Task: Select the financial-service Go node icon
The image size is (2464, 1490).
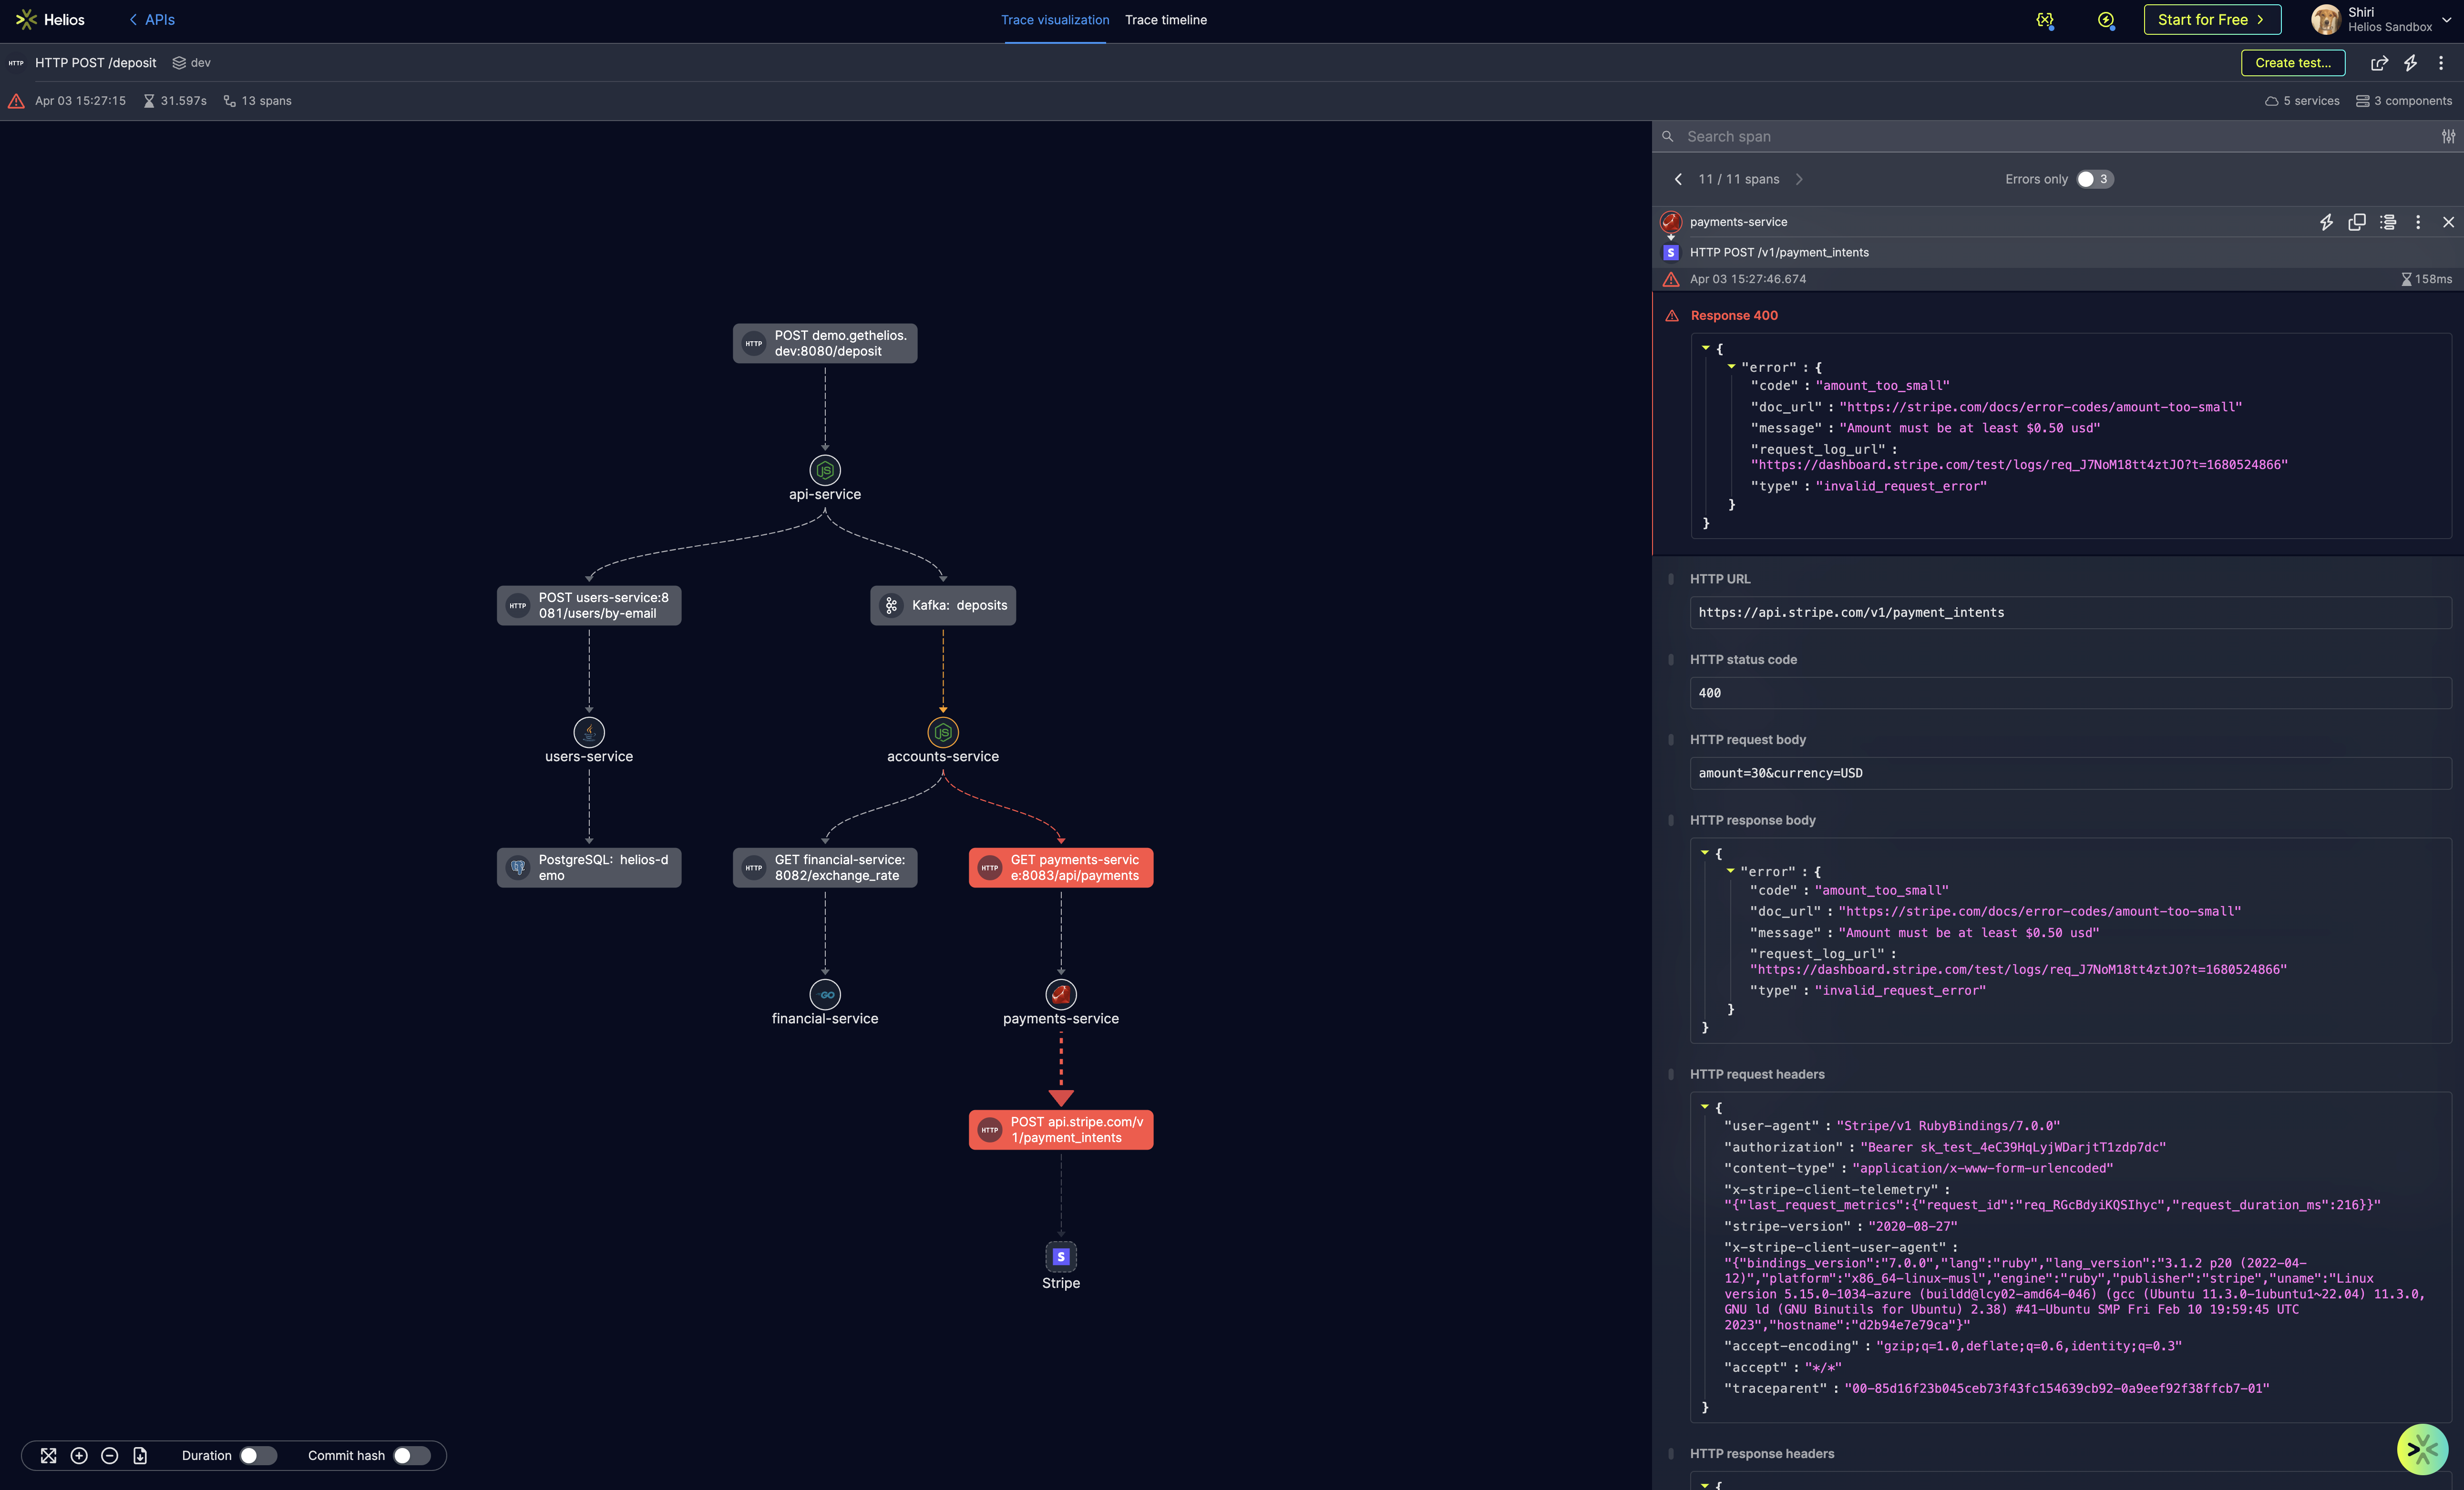Action: pos(825,994)
